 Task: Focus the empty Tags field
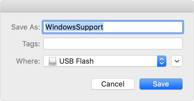click(113, 44)
